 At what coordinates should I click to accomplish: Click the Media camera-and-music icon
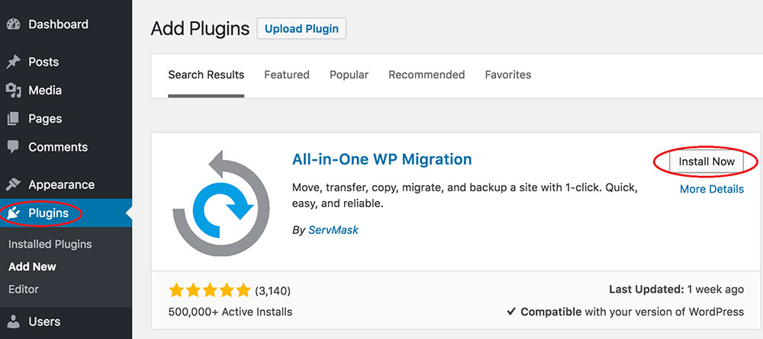[14, 91]
